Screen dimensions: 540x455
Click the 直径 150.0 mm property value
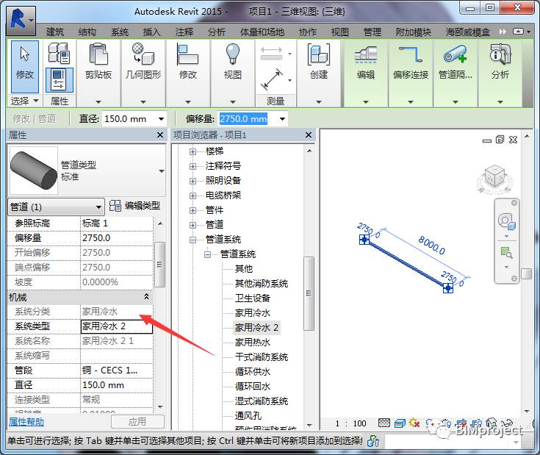click(116, 385)
